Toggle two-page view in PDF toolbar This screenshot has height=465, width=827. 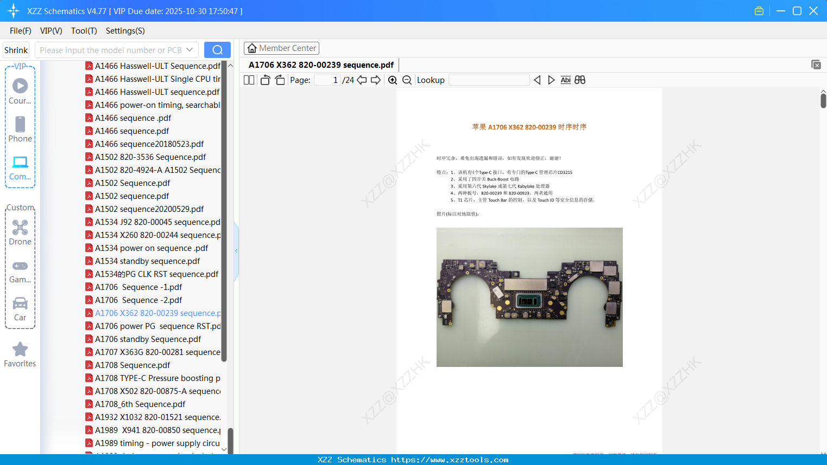pos(249,80)
